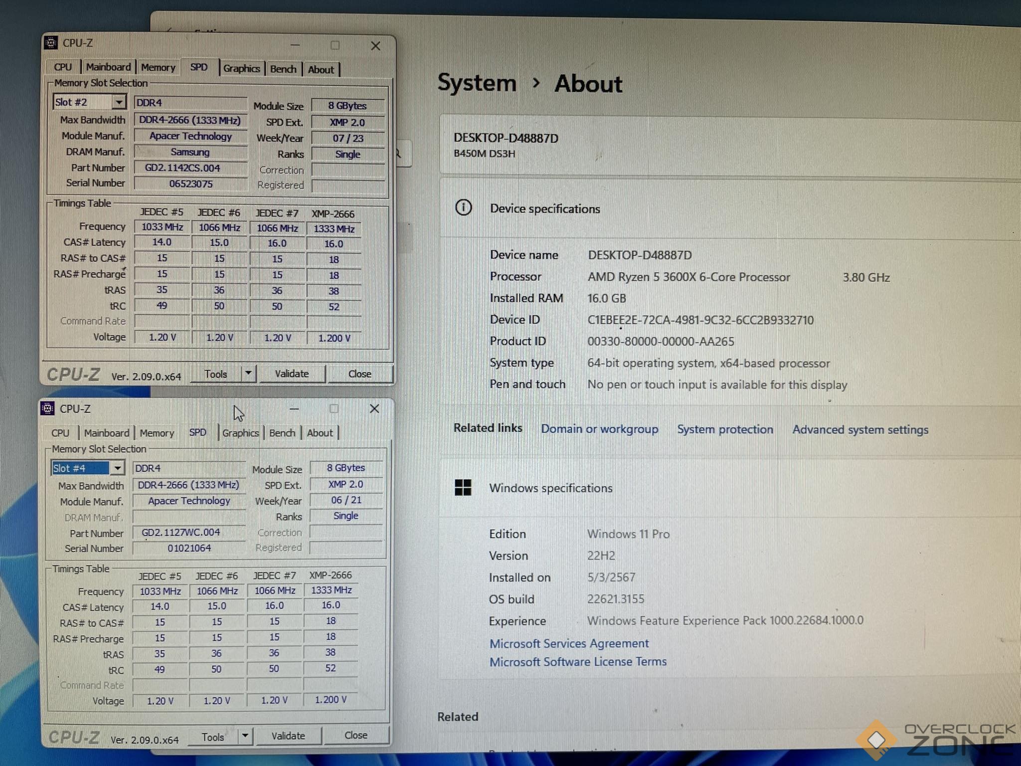Click the System breadcrumb heading
This screenshot has width=1021, height=766.
pyautogui.click(x=477, y=83)
